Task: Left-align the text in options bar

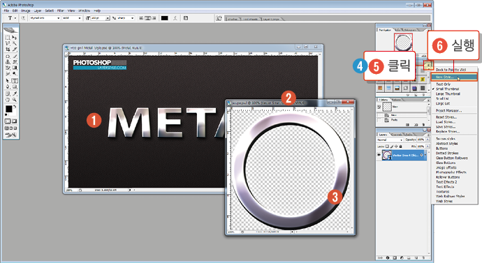Action: point(141,18)
